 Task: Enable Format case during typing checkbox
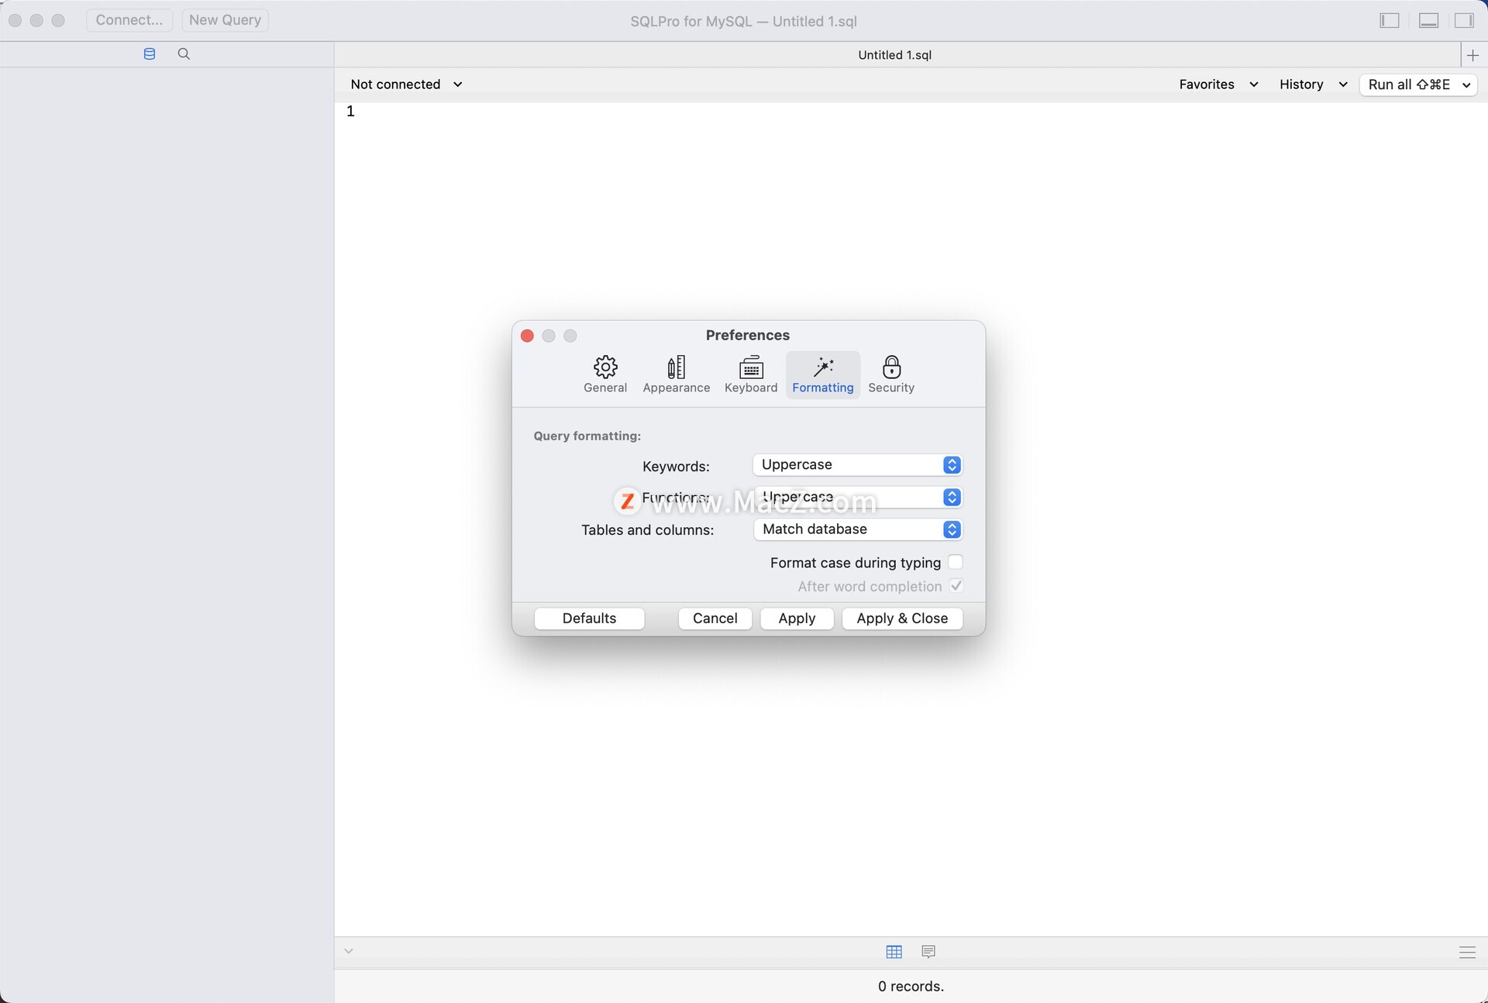tap(955, 562)
